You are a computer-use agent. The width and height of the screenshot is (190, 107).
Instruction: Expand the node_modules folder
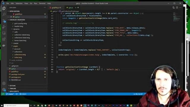coord(17,60)
